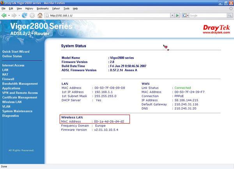
Task: Open the VLAN sidebar link
Action: click(6, 106)
